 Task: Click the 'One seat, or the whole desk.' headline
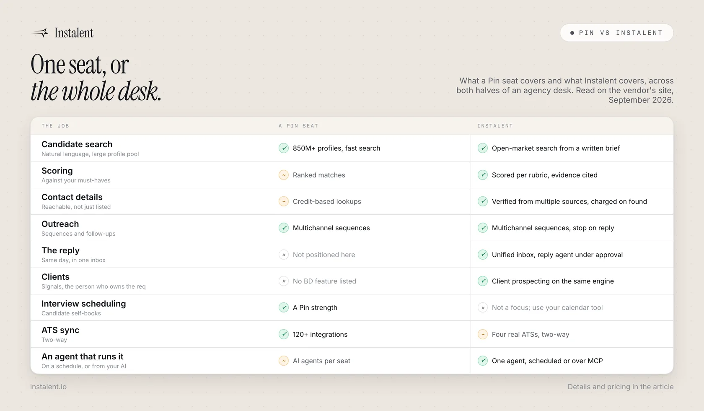96,78
